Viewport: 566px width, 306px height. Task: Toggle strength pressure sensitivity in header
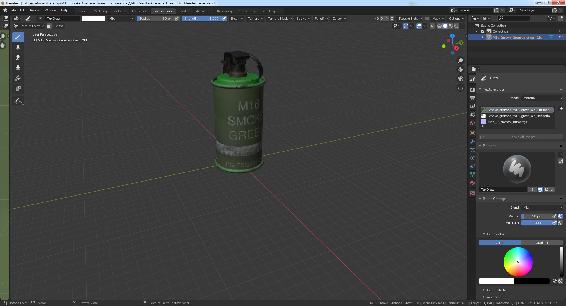coord(224,19)
